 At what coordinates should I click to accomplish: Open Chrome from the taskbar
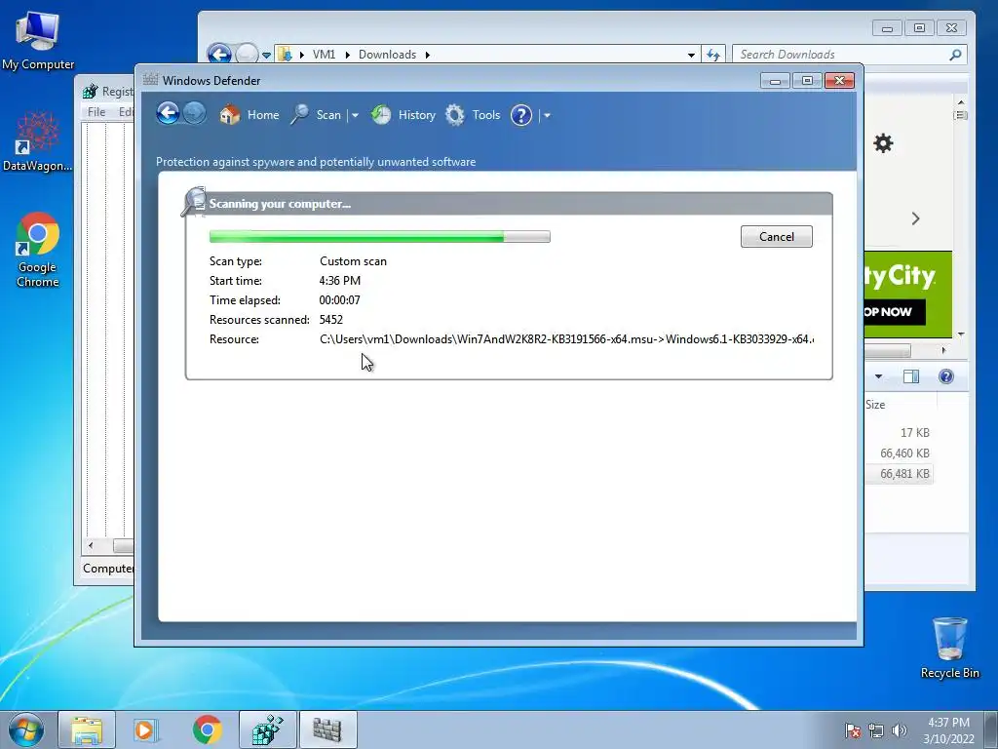click(207, 729)
